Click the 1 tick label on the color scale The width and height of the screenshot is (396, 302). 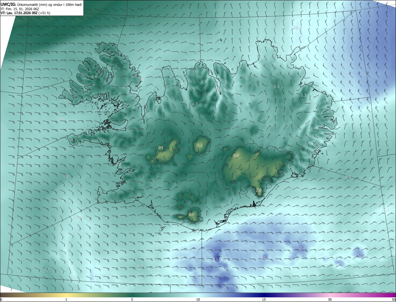[x=66, y=300]
